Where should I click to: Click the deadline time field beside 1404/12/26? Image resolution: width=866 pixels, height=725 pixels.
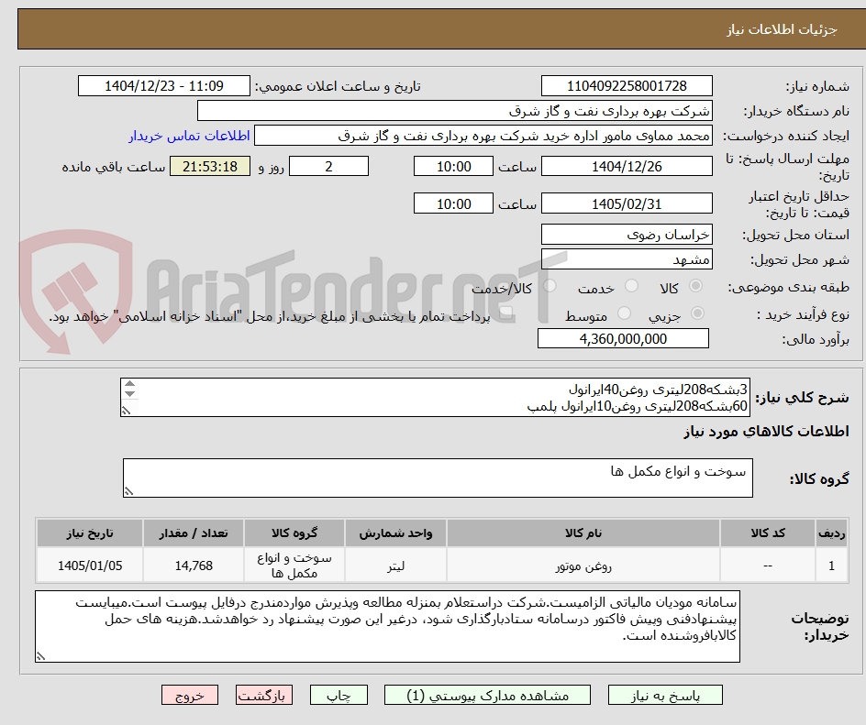pyautogui.click(x=453, y=166)
